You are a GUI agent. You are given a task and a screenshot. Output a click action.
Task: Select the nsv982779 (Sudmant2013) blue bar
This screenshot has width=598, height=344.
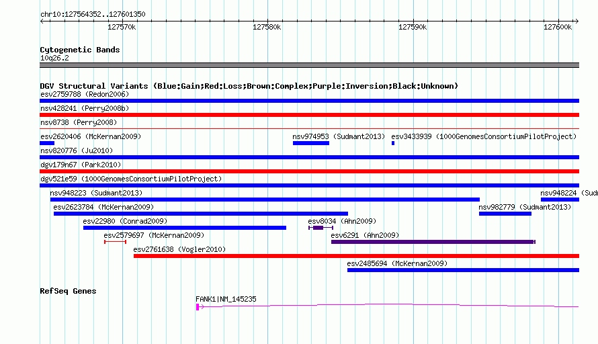tap(505, 214)
